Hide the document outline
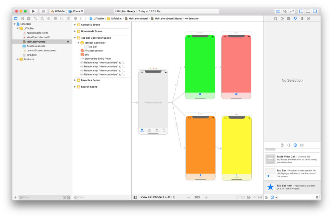 135,198
